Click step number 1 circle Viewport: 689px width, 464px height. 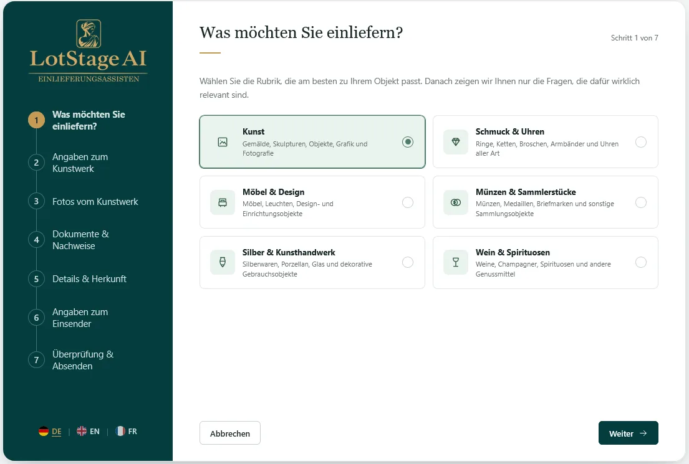click(36, 120)
